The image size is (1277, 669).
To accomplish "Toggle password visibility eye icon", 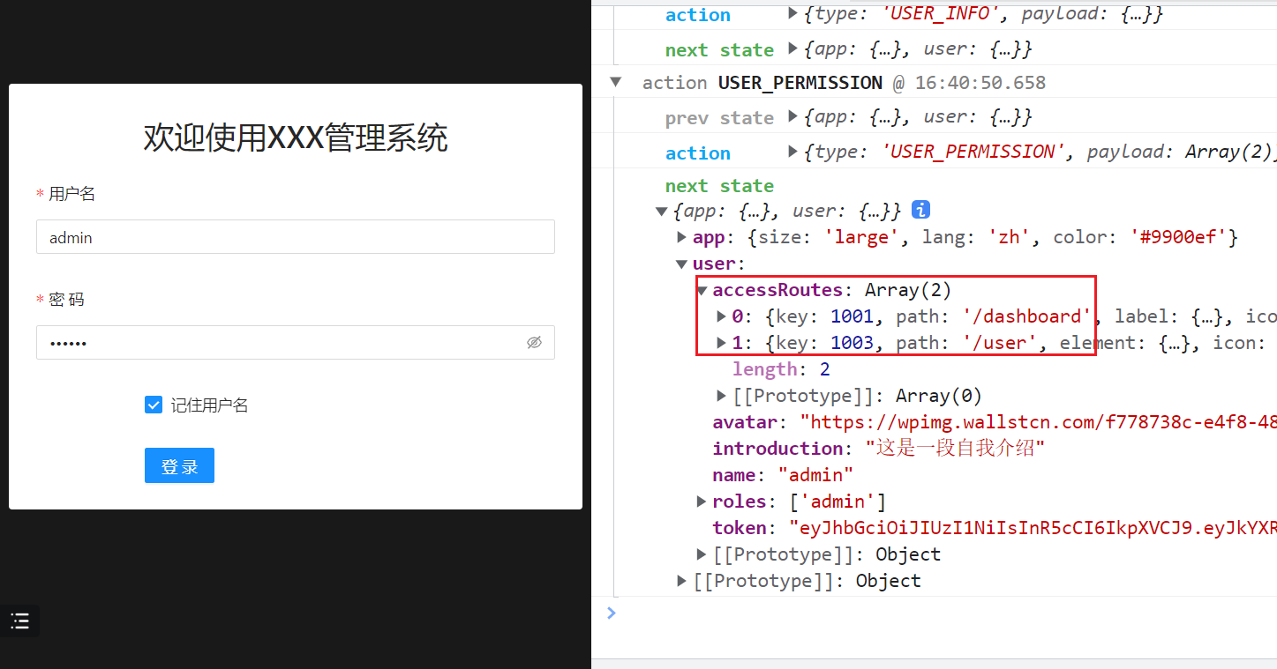I will click(x=534, y=343).
